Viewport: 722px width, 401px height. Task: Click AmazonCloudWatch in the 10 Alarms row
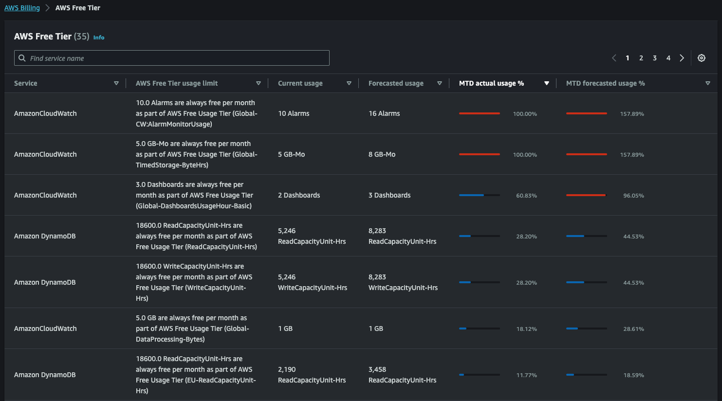pos(45,113)
